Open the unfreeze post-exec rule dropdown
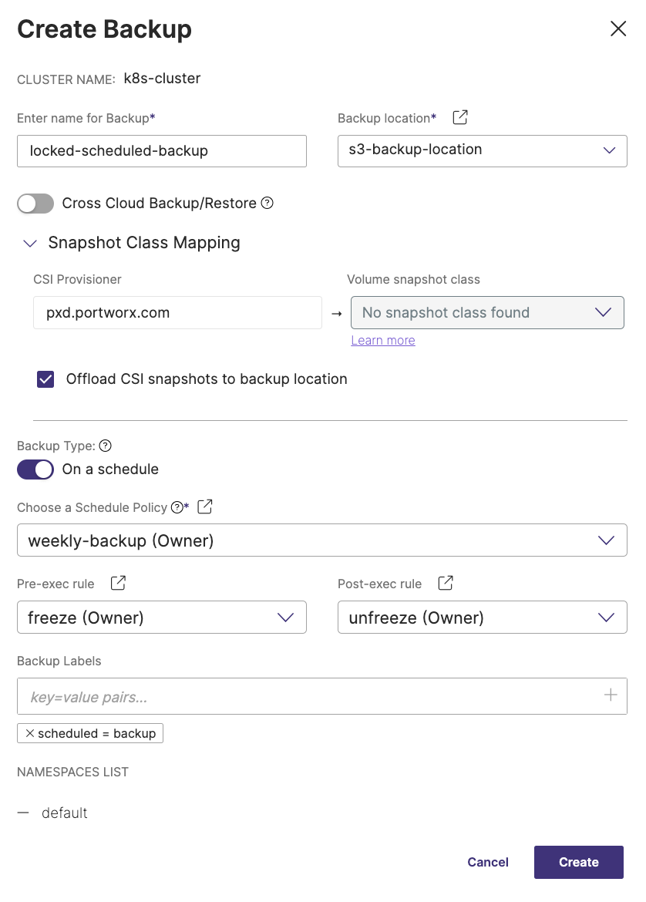646x902 pixels. click(x=482, y=618)
